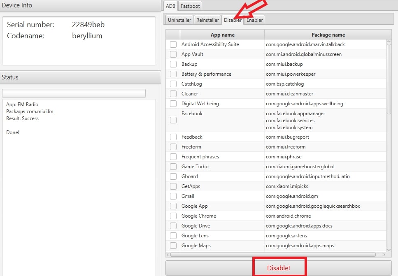Click the status progress bar
Viewport: 398px width, 276px height.
(x=74, y=93)
